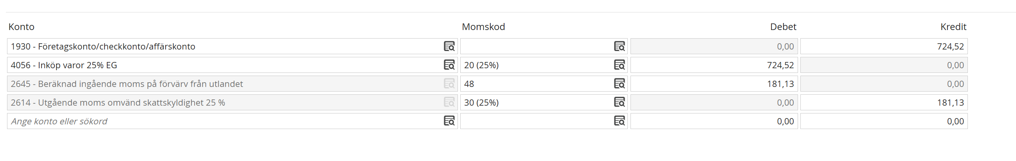
Task: Open account search for 1930 Företagskonto row
Action: click(449, 46)
